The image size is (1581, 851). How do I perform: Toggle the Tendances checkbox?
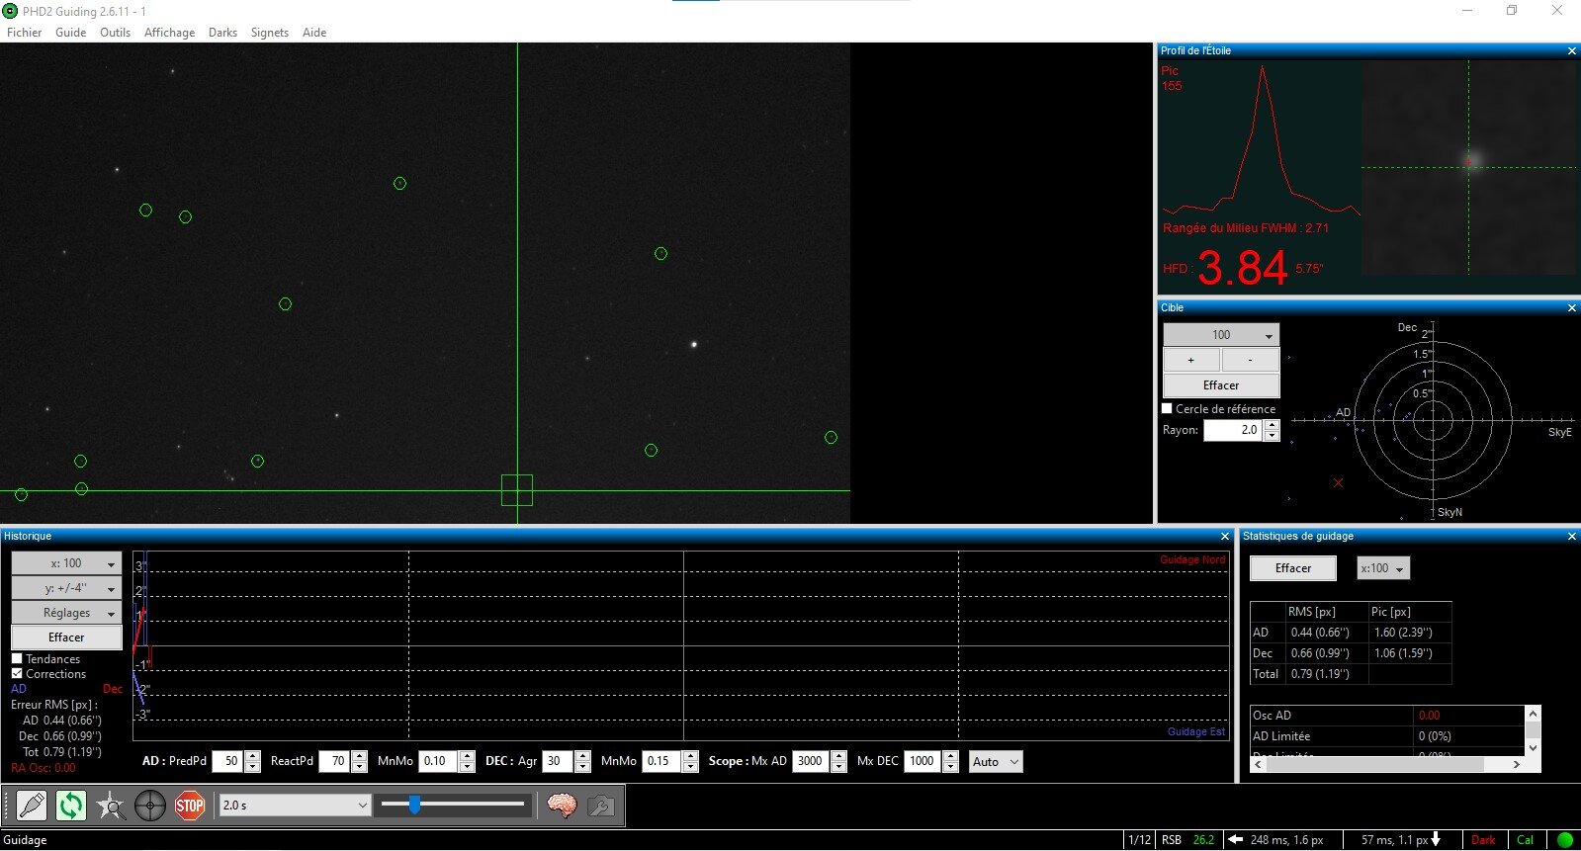tap(17, 658)
